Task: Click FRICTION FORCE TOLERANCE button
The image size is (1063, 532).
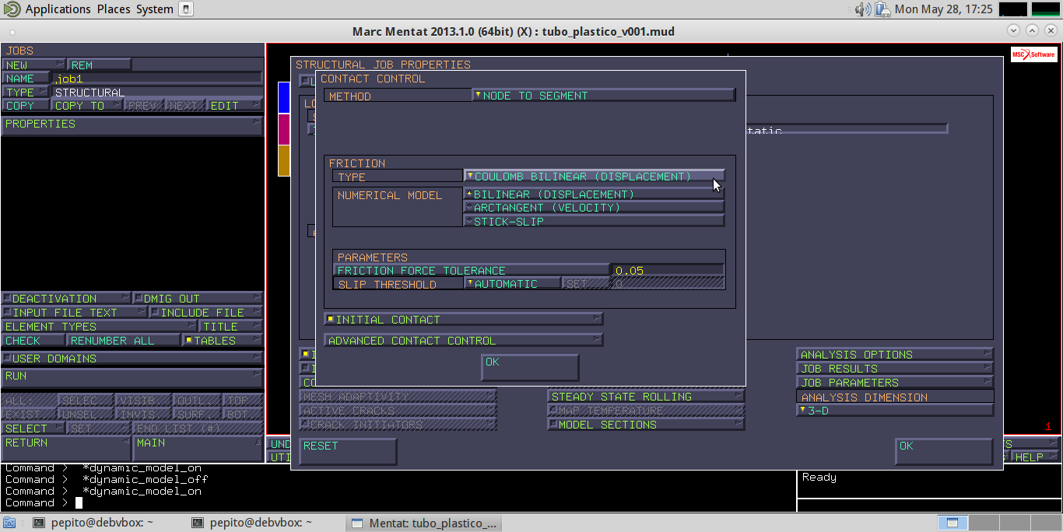Action: point(472,271)
